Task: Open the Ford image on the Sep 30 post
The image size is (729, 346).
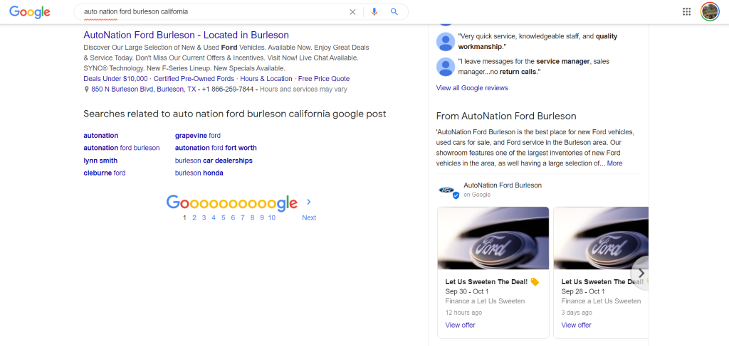Action: click(x=493, y=238)
